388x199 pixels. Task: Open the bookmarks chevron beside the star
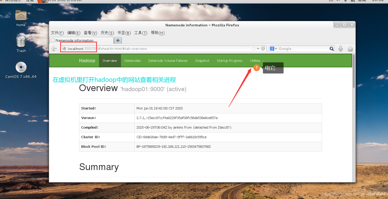258,48
